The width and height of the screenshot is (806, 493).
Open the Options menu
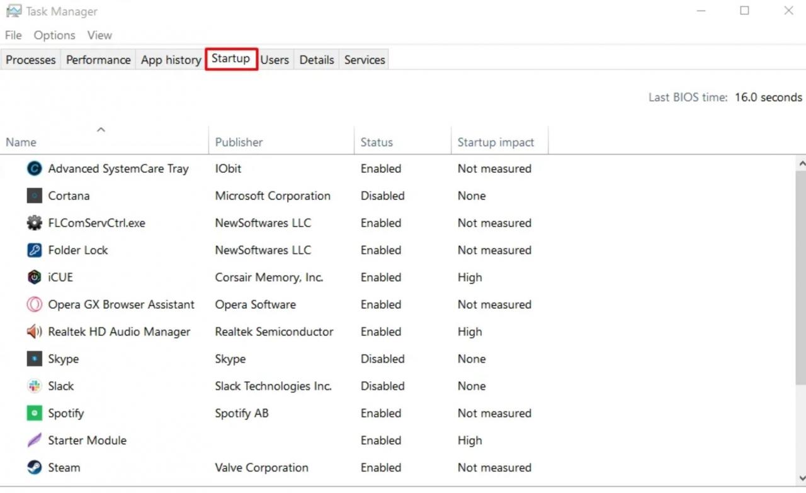coord(54,35)
